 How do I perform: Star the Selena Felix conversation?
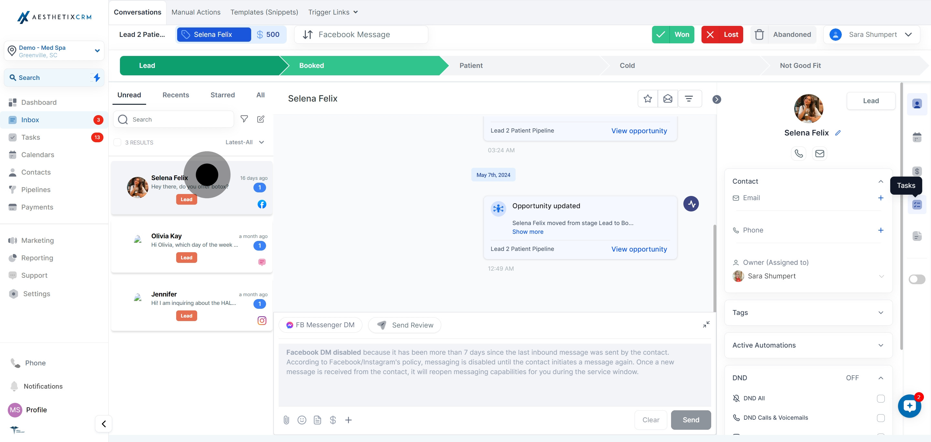point(647,99)
